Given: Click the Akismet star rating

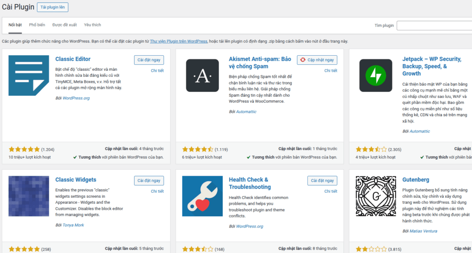Looking at the screenshot, I should point(198,149).
